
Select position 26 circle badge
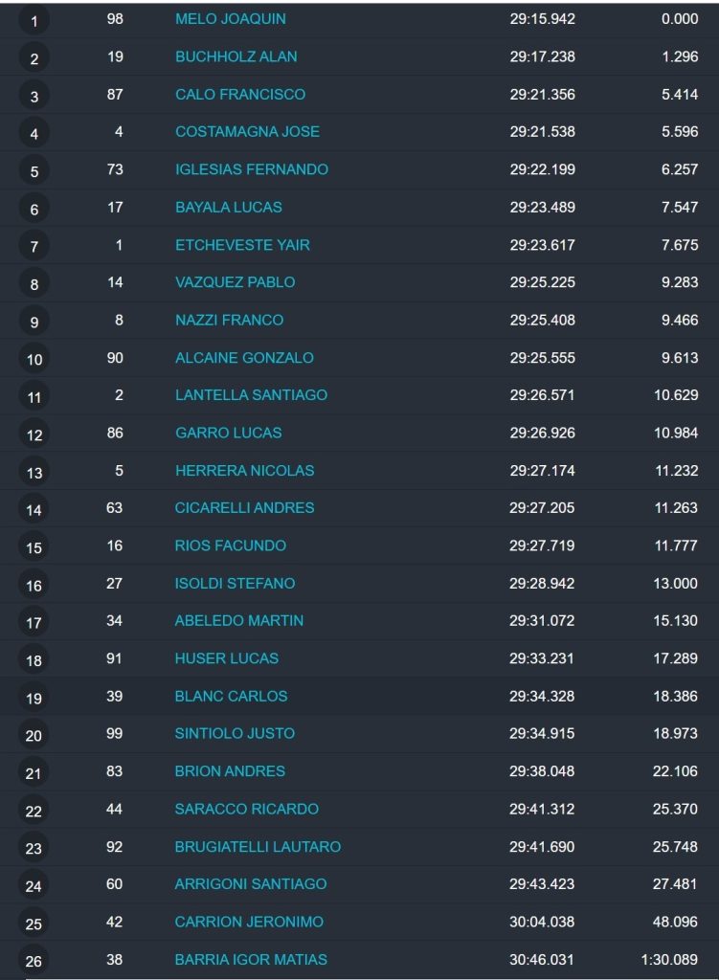(x=34, y=961)
